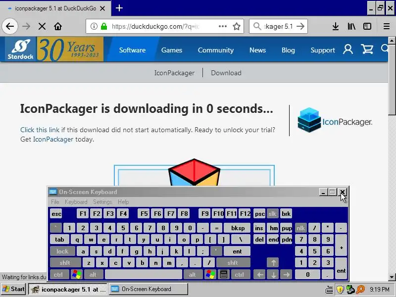Close the iconpackager DuckDuckGo tab

pos(102,8)
